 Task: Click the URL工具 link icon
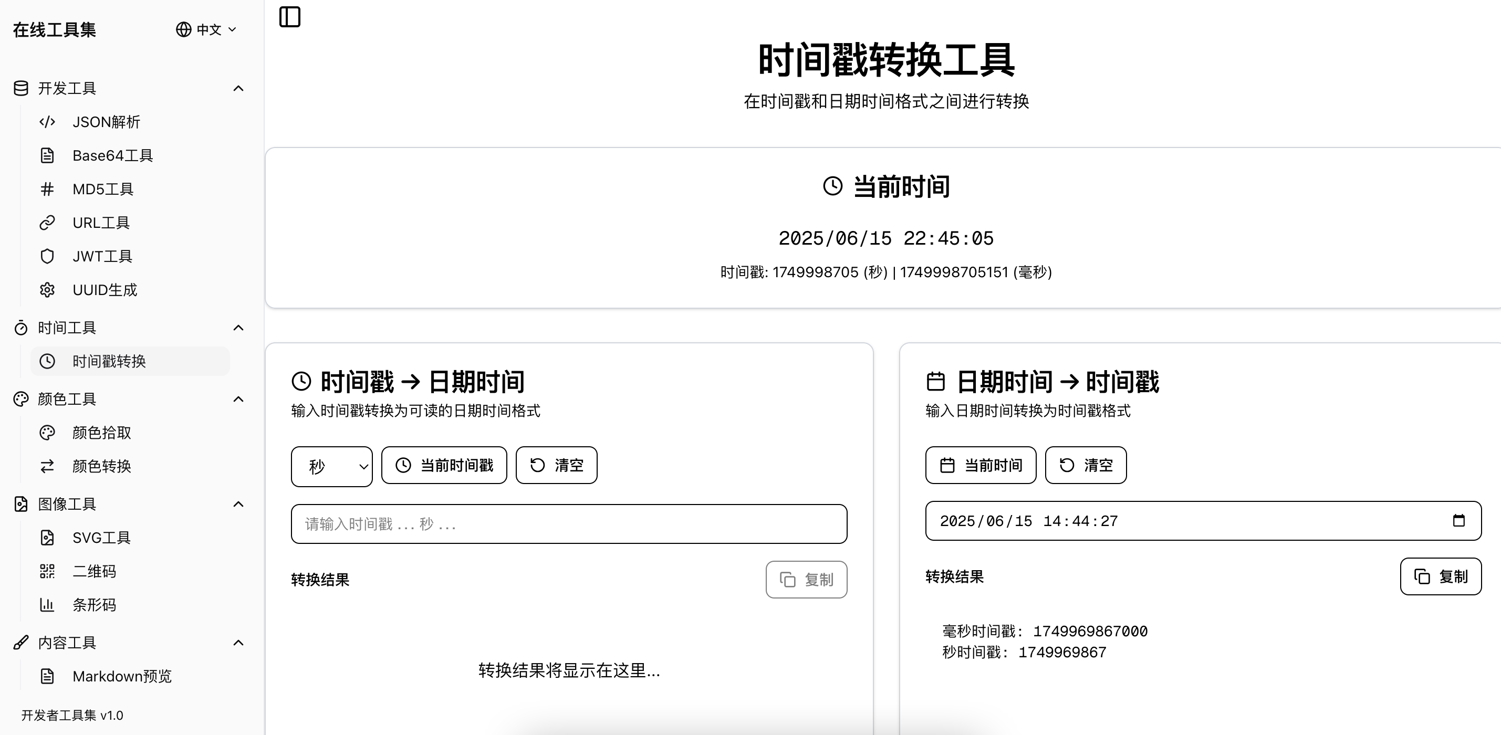pyautogui.click(x=47, y=223)
